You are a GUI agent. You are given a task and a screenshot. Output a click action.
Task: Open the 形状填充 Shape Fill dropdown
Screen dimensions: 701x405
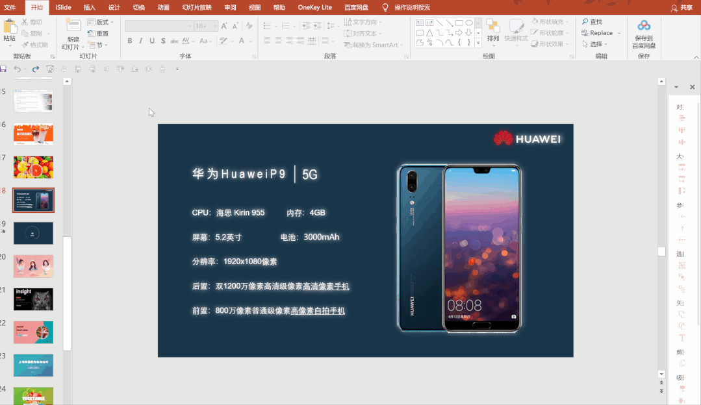point(550,21)
